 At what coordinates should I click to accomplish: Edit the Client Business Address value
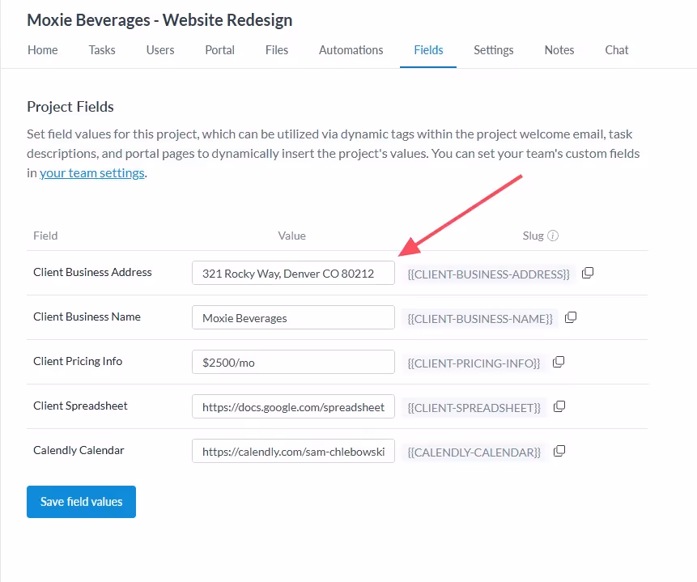click(293, 273)
